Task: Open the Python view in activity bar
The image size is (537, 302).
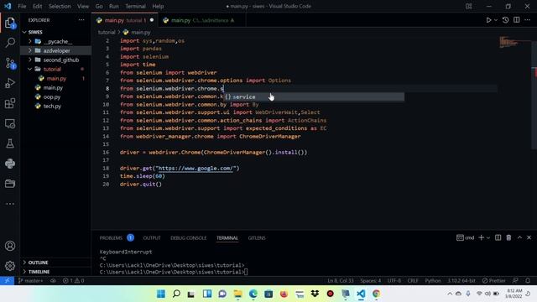Action: pos(10,164)
